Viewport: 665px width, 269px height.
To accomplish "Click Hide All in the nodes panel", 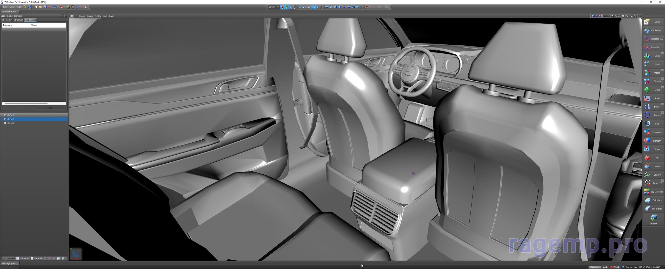I will pyautogui.click(x=37, y=258).
